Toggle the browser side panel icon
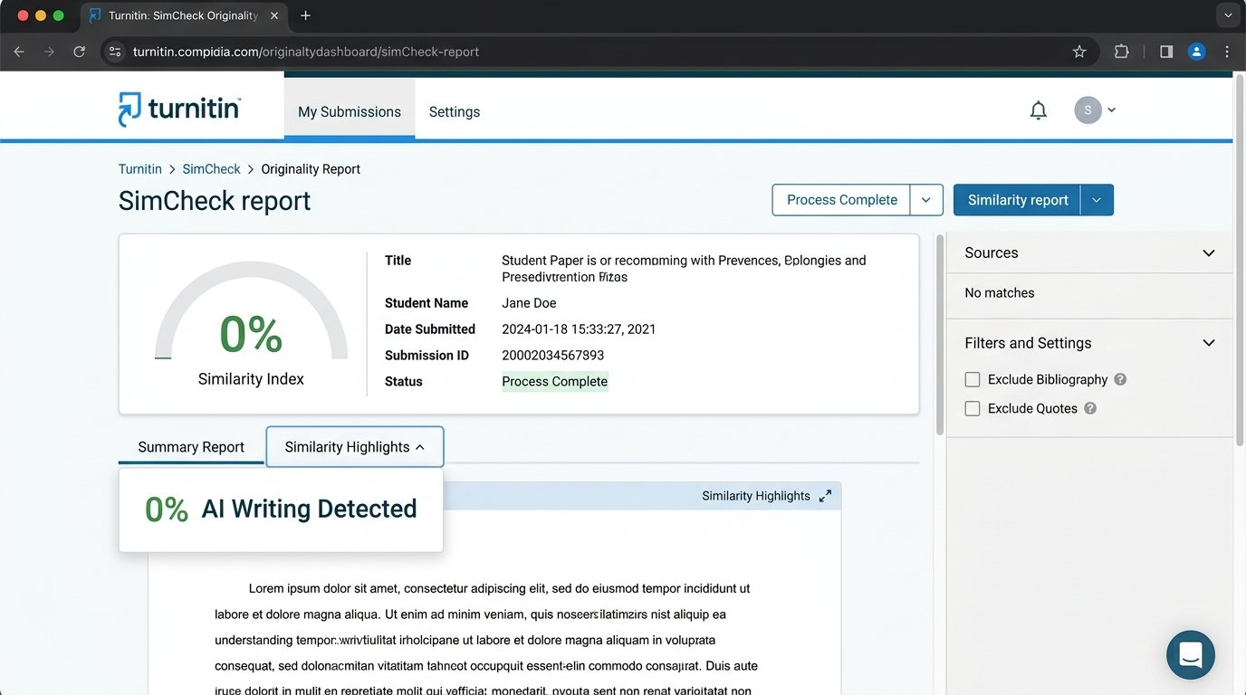Screen dimensions: 1246x695 (1166, 52)
